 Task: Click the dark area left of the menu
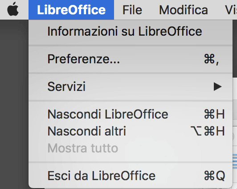click(14, 104)
